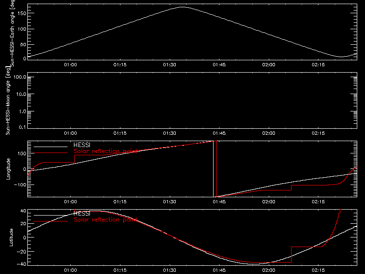This screenshot has width=365, height=274.
Task: Click the -100 tick on Longitude axis
Action: 20,184
